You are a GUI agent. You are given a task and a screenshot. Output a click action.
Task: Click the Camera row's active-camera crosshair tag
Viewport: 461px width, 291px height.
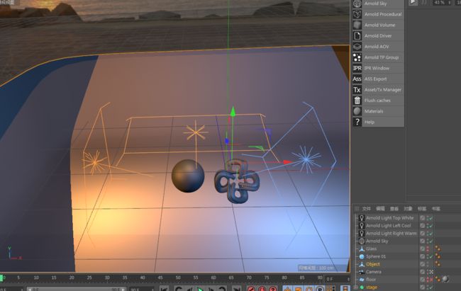(x=431, y=272)
